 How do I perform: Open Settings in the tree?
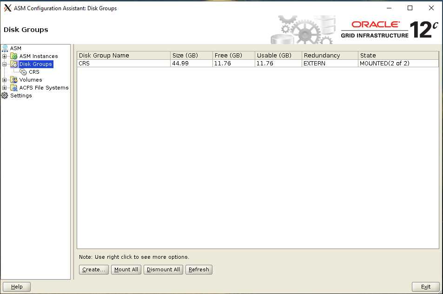pos(21,96)
